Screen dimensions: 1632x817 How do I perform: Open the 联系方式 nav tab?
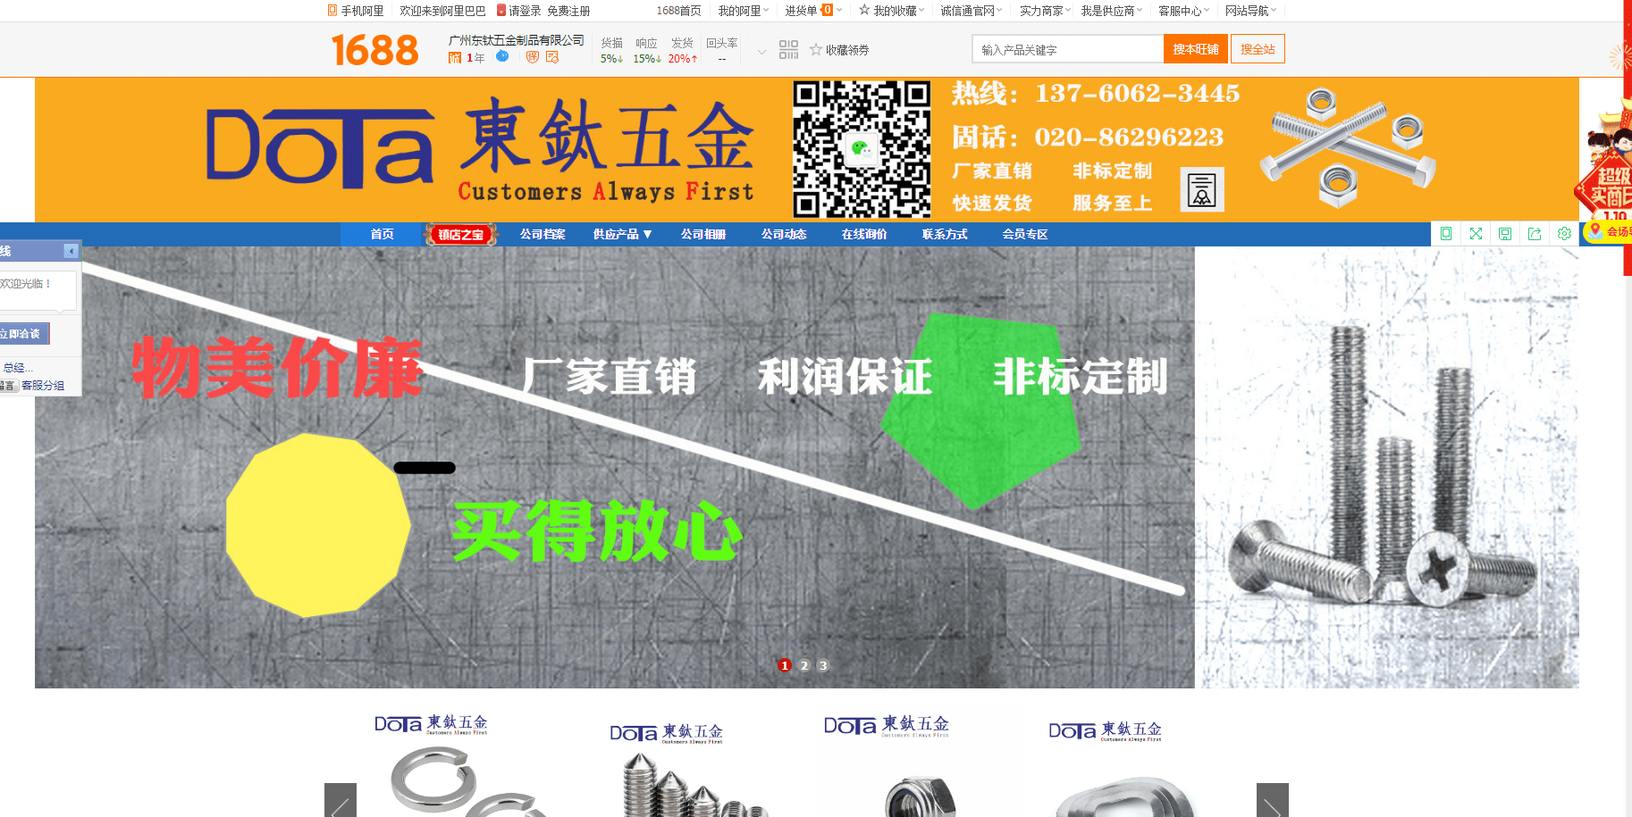click(945, 234)
